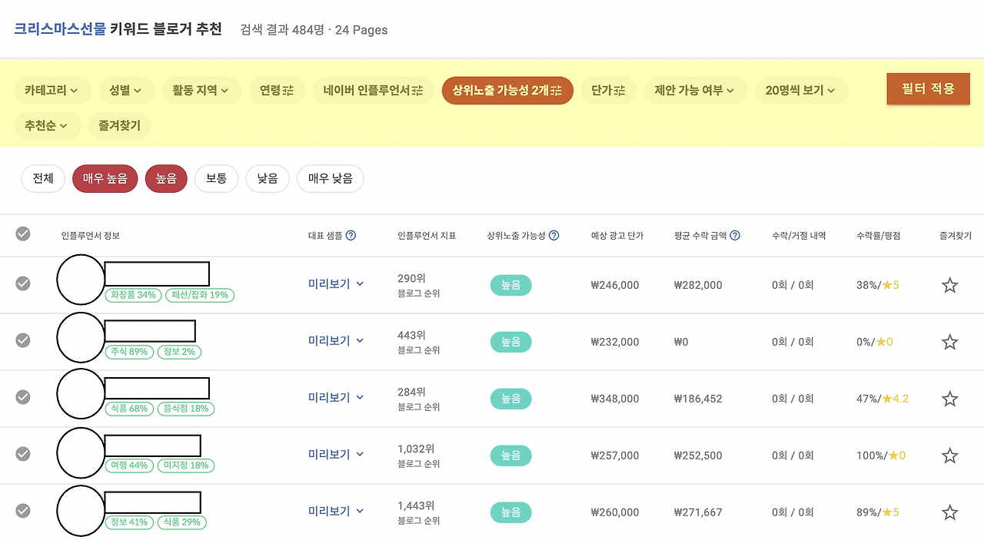Favorite the first influencer with the star icon
The width and height of the screenshot is (984, 540).
point(949,284)
